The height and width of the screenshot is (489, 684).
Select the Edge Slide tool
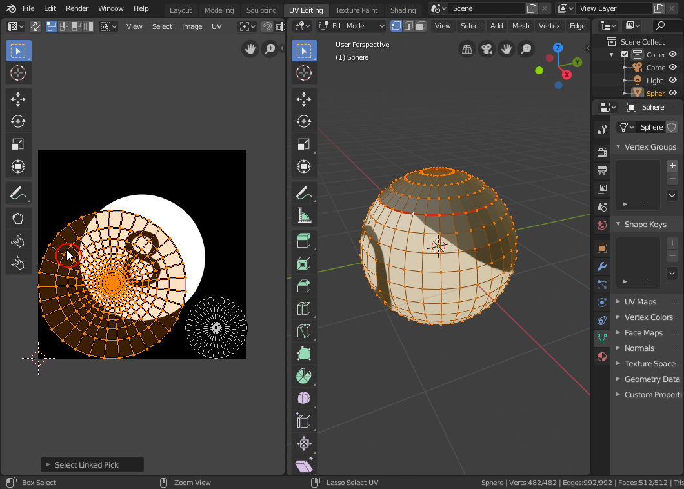(304, 421)
